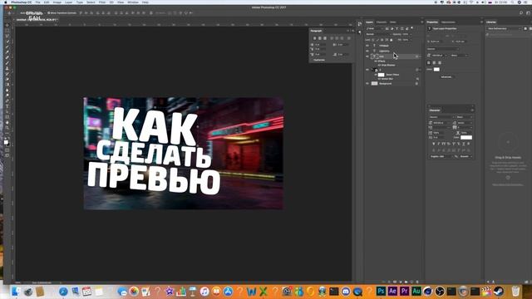
Task: Hide the Background layer
Action: tap(367, 83)
